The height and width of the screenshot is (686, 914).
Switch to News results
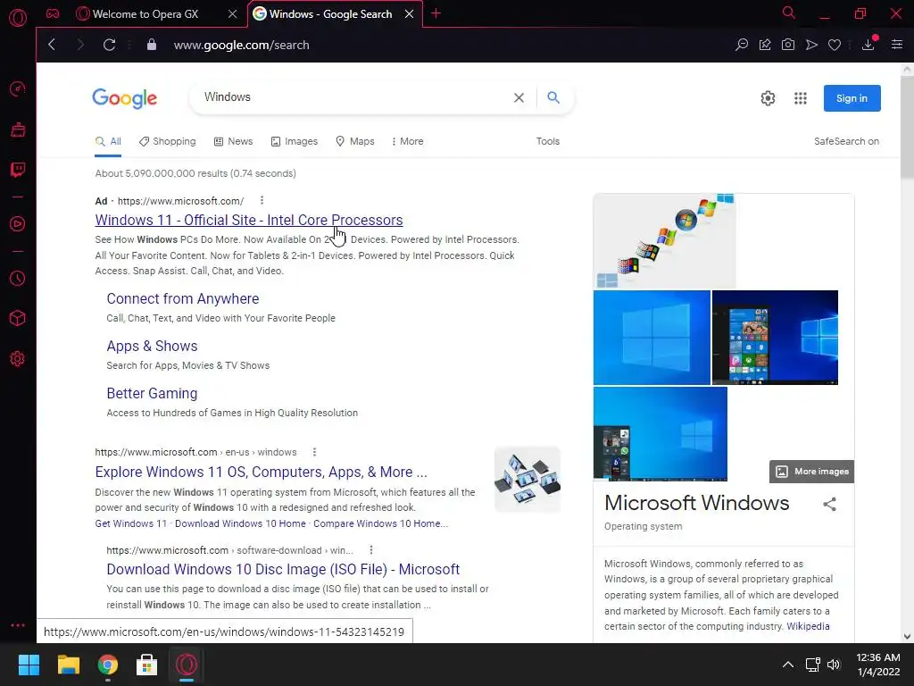(233, 141)
